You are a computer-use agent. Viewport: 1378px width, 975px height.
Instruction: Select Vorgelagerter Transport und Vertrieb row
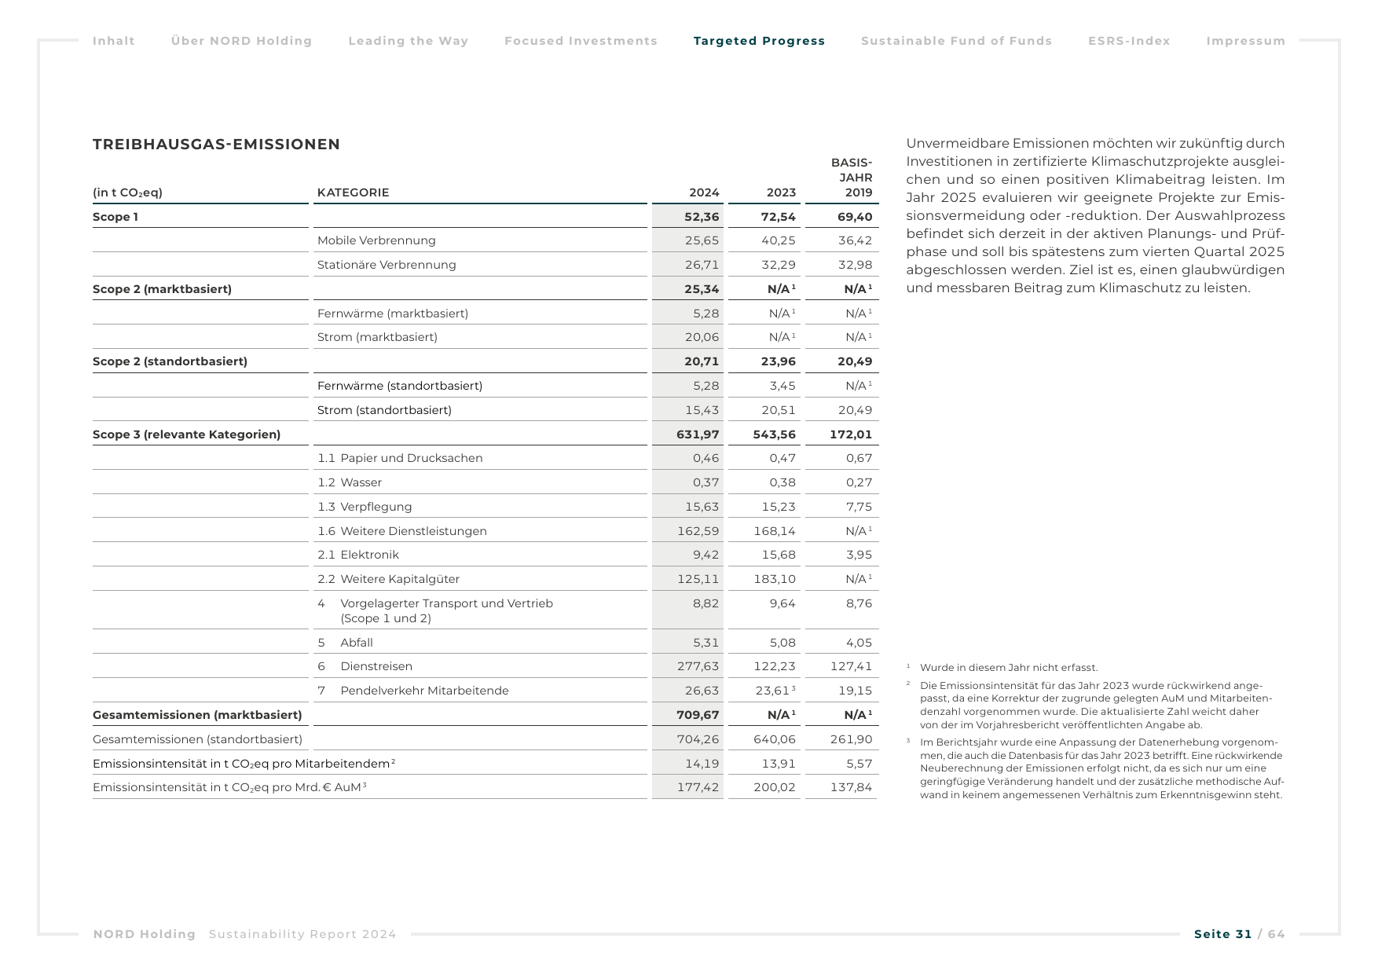tap(485, 610)
